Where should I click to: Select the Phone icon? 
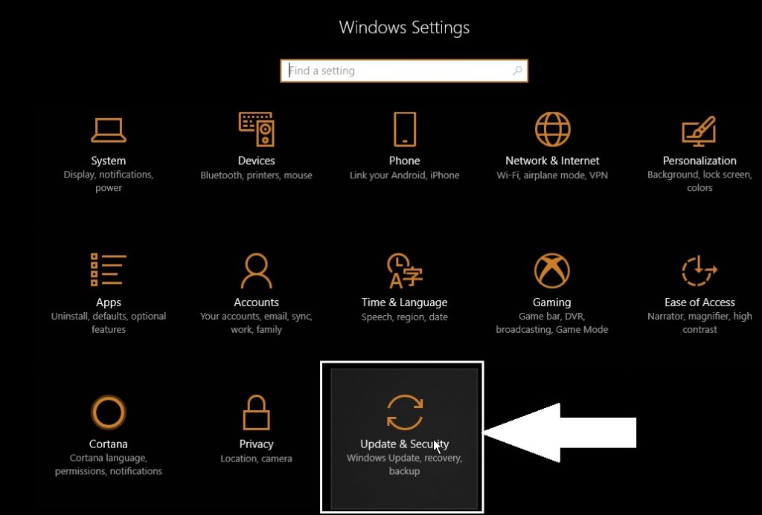[404, 129]
